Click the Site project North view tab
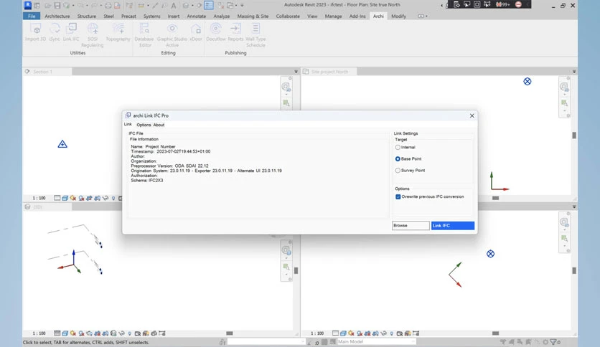Image resolution: width=600 pixels, height=347 pixels. [x=329, y=72]
